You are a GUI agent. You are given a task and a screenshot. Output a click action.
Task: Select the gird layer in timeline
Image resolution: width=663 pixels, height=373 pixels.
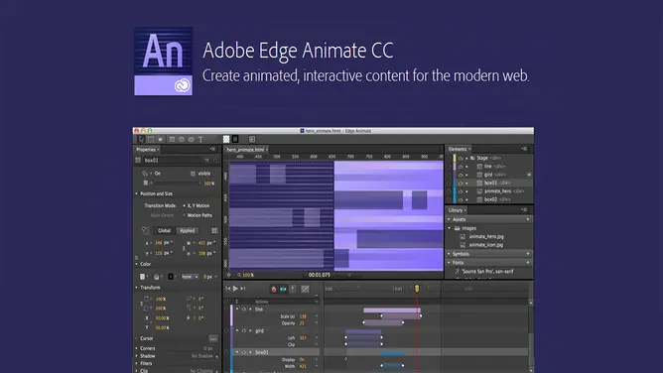(x=259, y=330)
